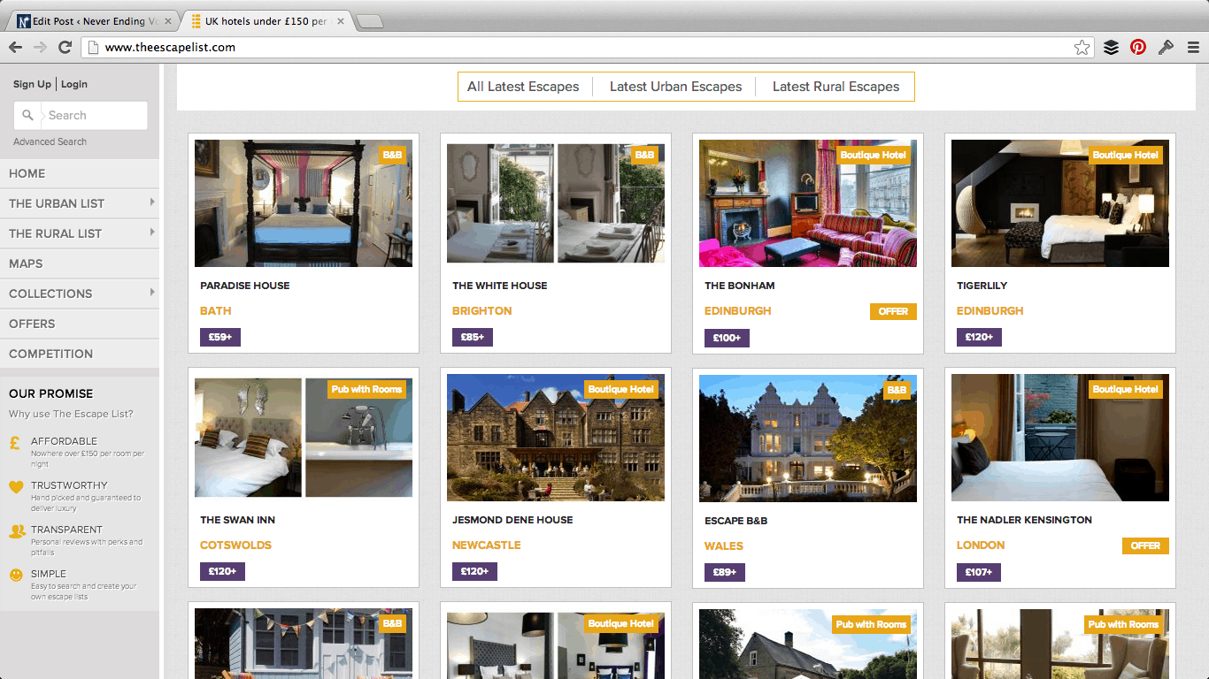Viewport: 1209px width, 679px height.
Task: Click the search magnifier icon in the sidebar
Action: click(27, 115)
